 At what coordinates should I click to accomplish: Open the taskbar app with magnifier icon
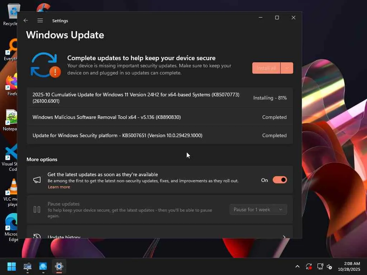pos(43,266)
